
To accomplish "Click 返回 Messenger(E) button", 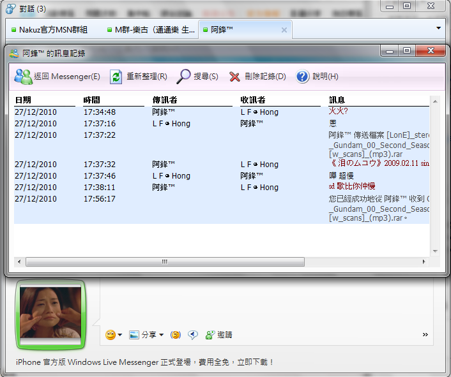I will (x=57, y=77).
